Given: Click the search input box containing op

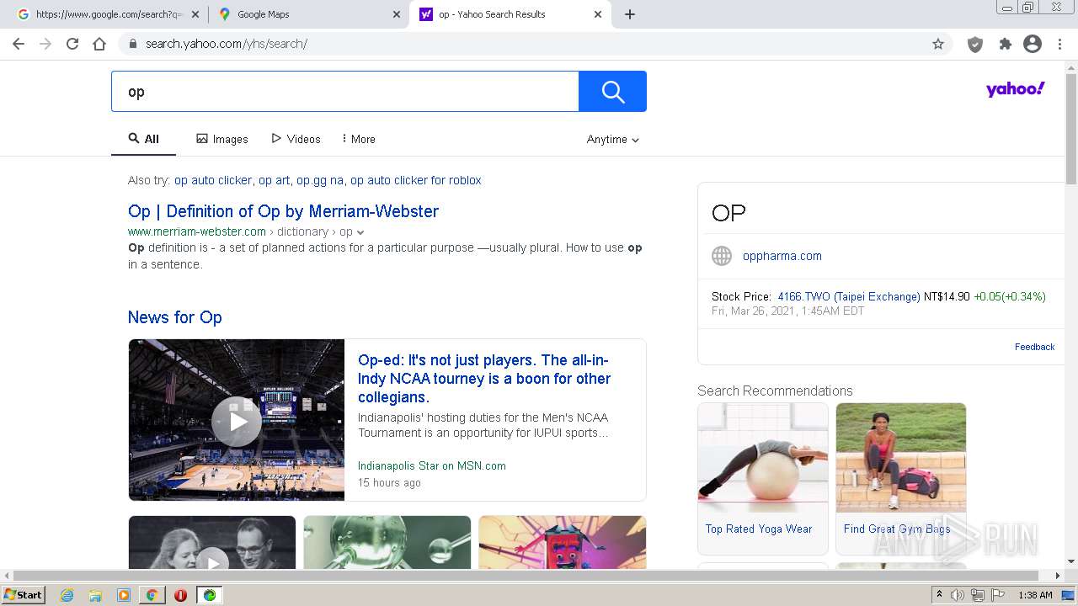Looking at the screenshot, I should [345, 92].
